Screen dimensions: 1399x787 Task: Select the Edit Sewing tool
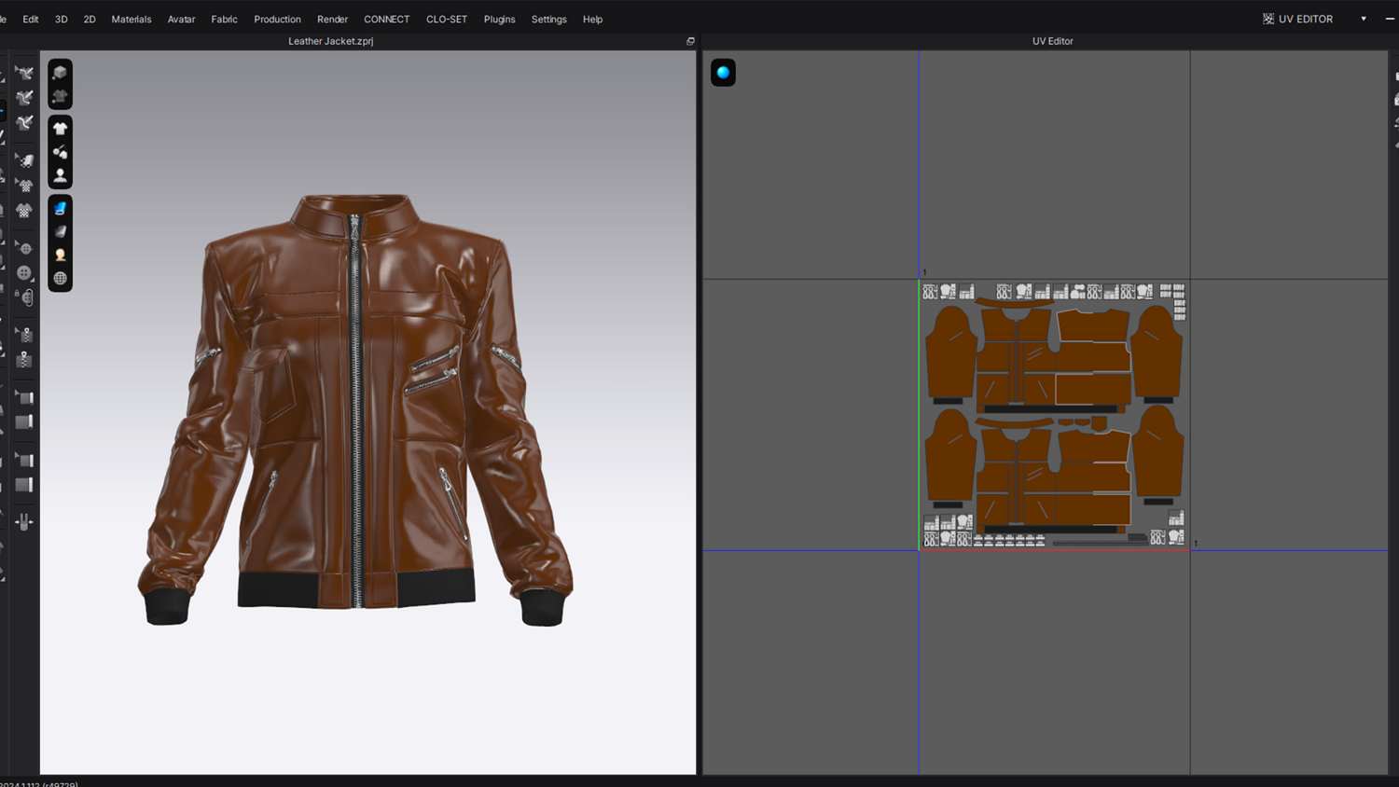pyautogui.click(x=24, y=73)
